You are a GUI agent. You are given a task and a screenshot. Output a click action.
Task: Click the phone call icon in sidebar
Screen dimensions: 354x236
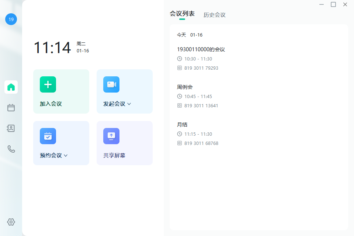(11, 149)
